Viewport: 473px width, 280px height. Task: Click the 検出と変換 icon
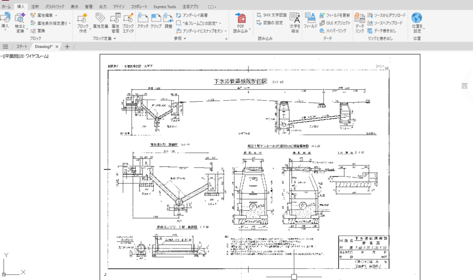20,18
